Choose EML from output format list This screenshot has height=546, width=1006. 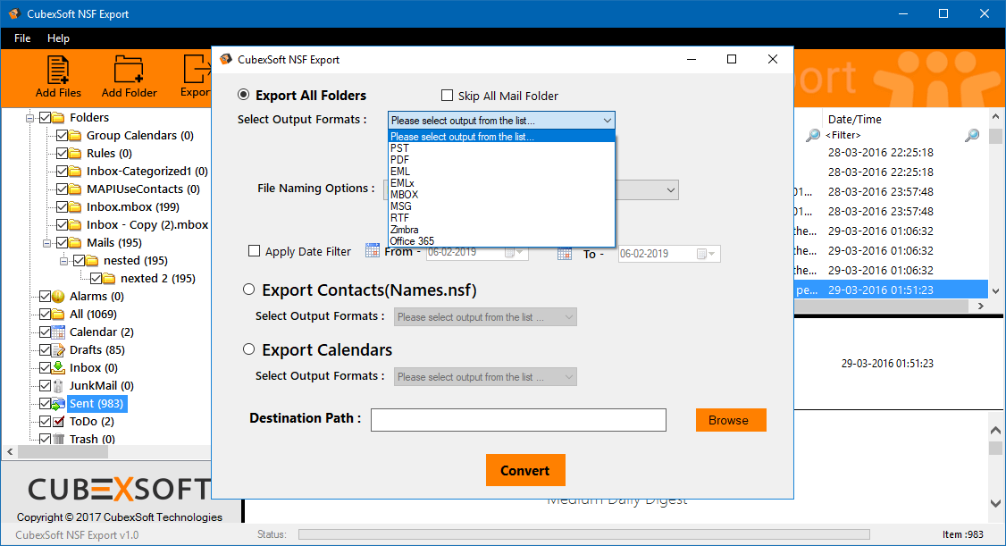[x=501, y=172]
